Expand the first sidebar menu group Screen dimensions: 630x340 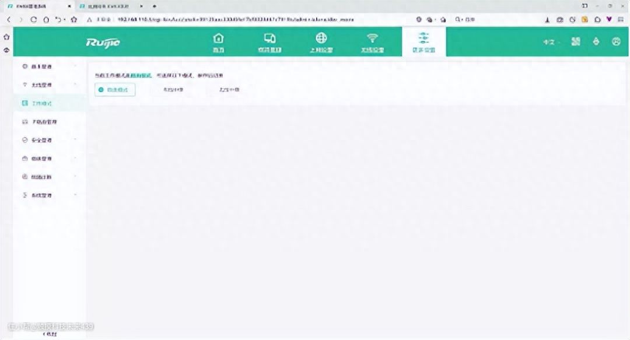[49, 66]
